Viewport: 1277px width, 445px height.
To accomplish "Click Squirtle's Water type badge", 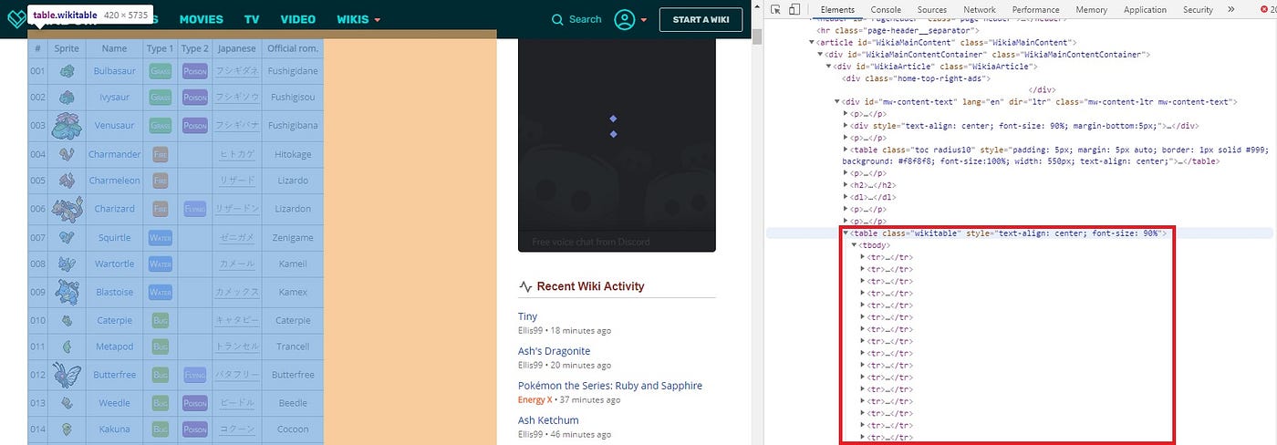I will coord(160,237).
